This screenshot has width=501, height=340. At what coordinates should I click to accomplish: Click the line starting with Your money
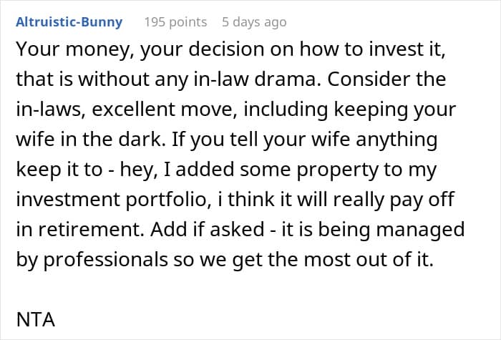(x=230, y=49)
